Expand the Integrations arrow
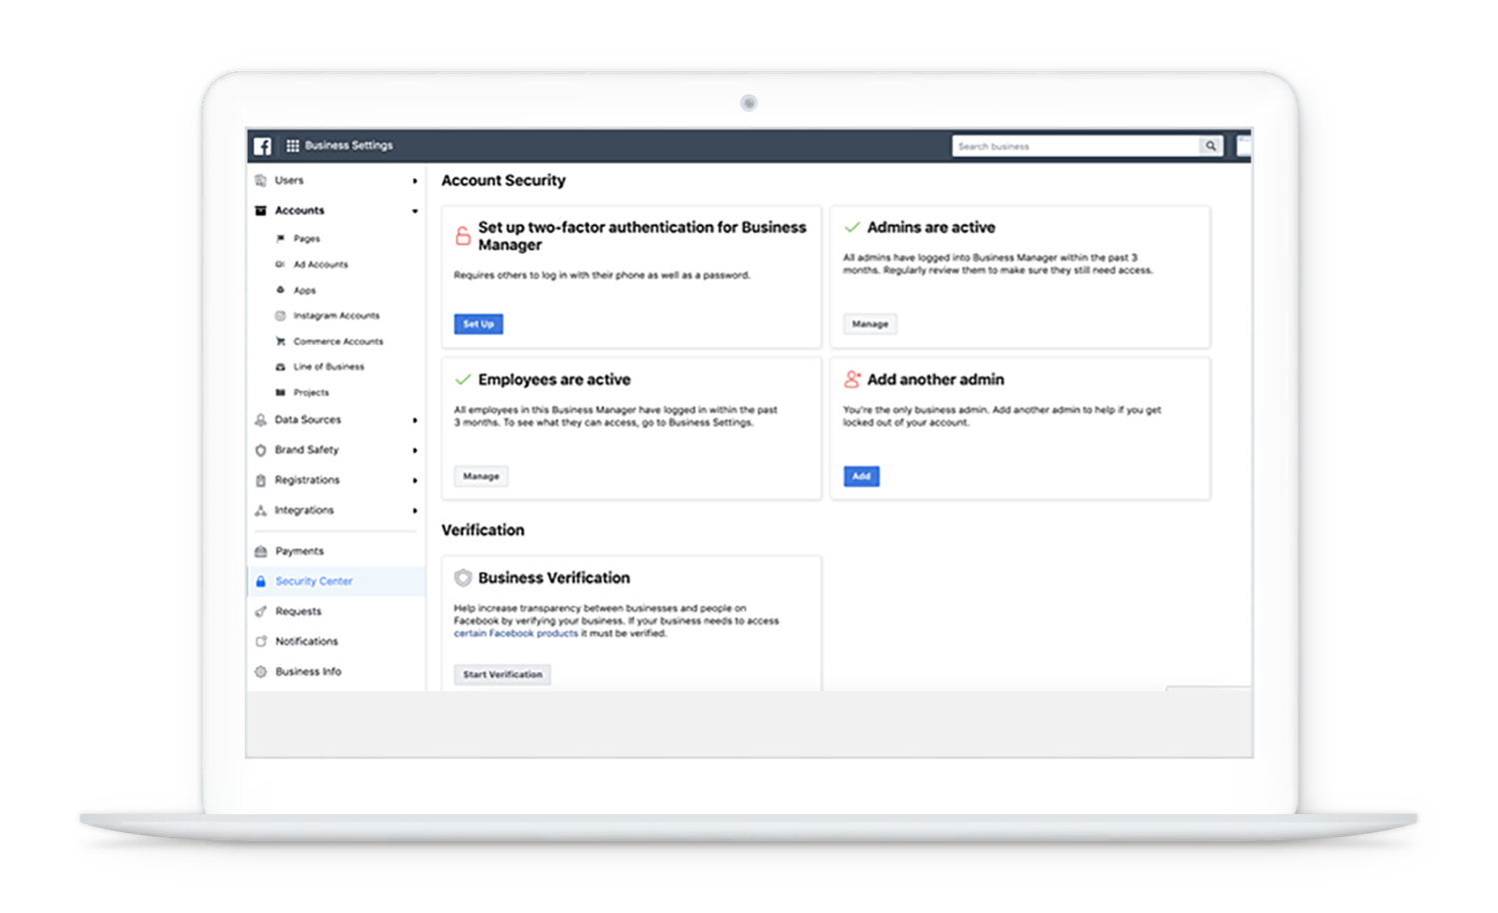Image resolution: width=1498 pixels, height=913 pixels. (414, 510)
